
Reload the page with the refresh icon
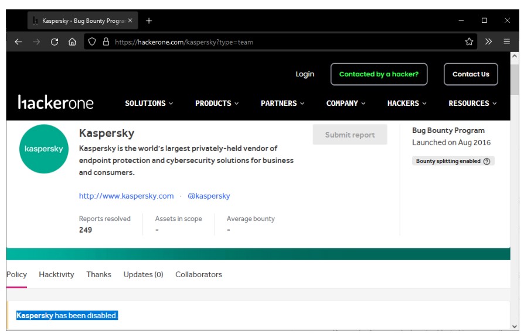(x=55, y=42)
